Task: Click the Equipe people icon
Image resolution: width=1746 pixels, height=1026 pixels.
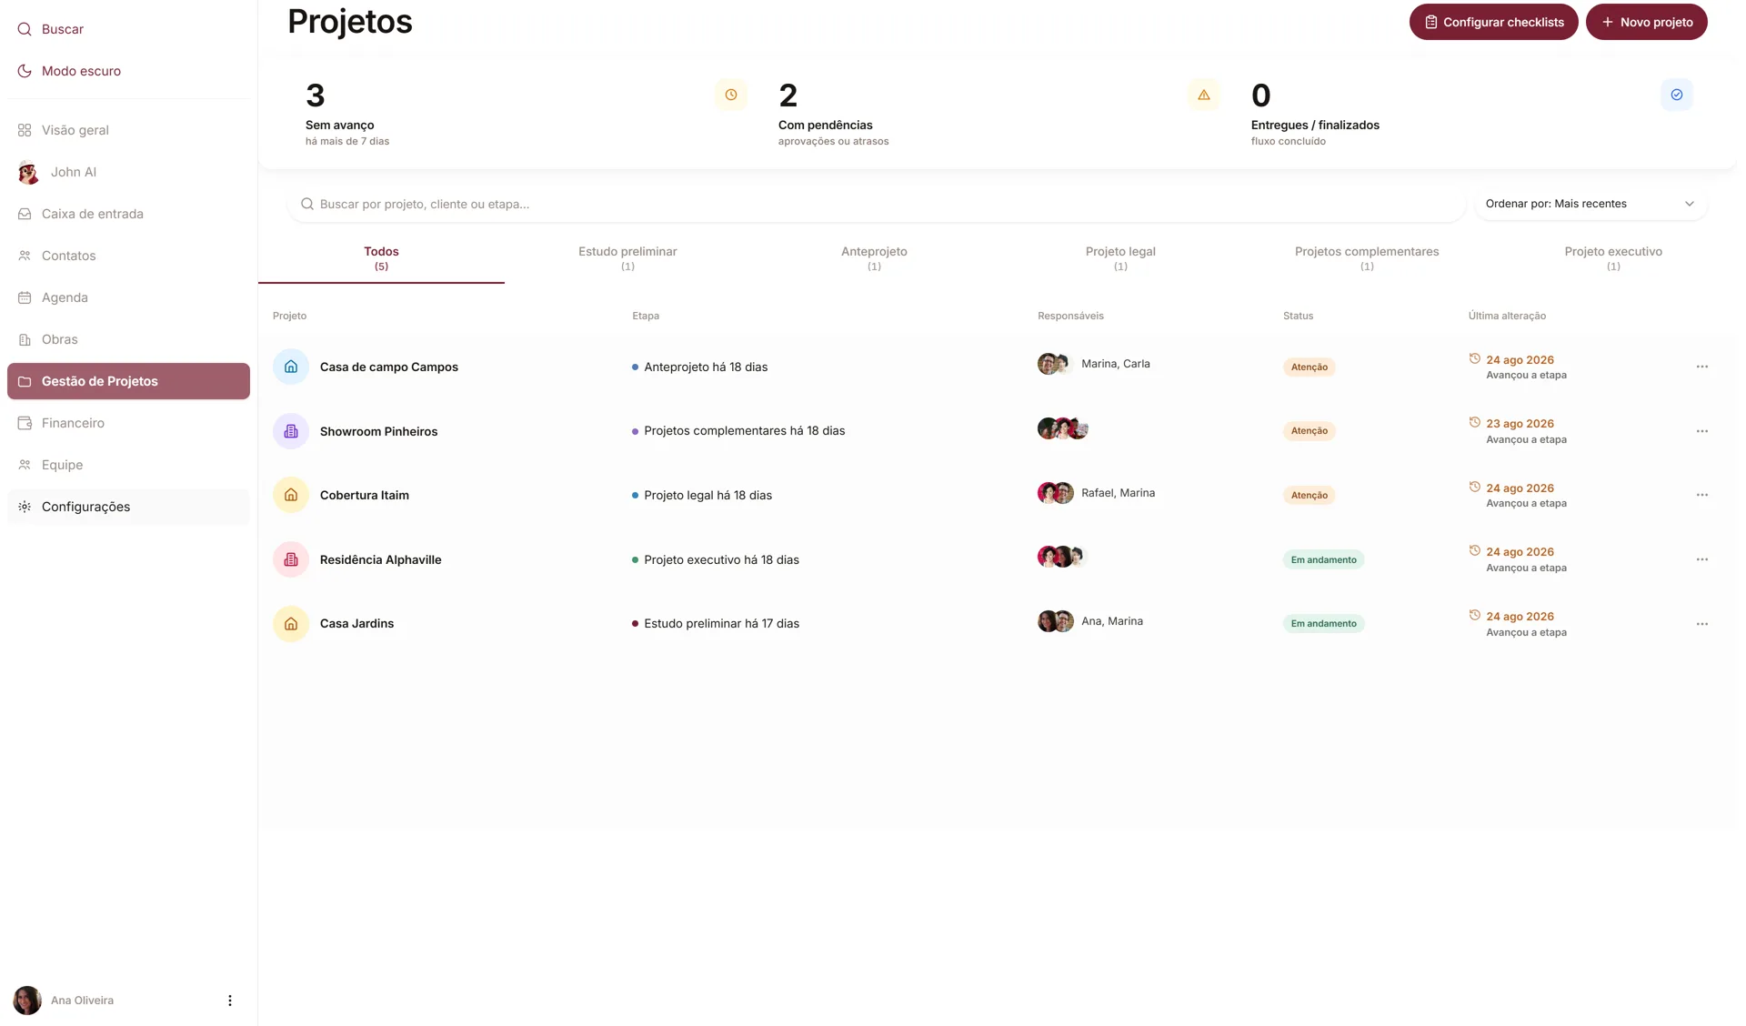Action: coord(25,465)
